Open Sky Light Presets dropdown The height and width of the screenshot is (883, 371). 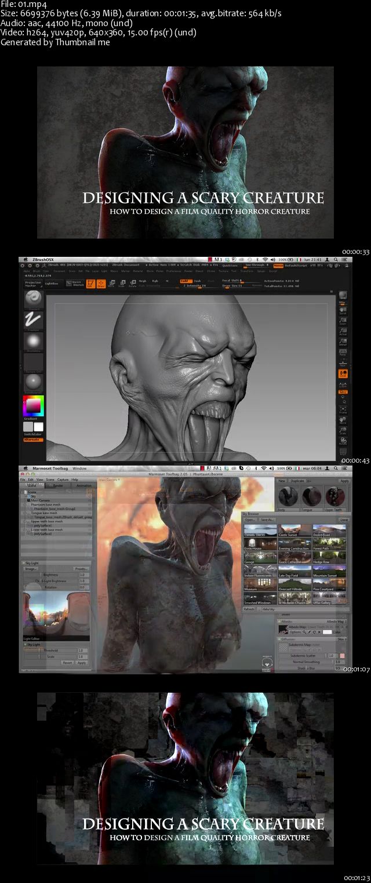point(81,569)
